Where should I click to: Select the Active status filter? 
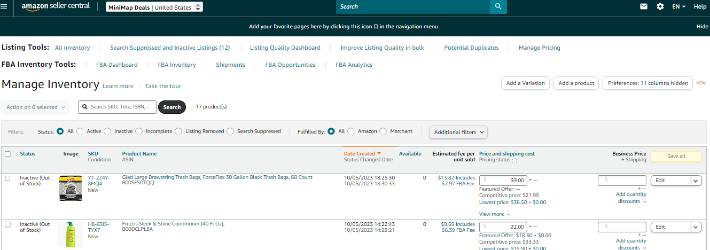(80, 131)
